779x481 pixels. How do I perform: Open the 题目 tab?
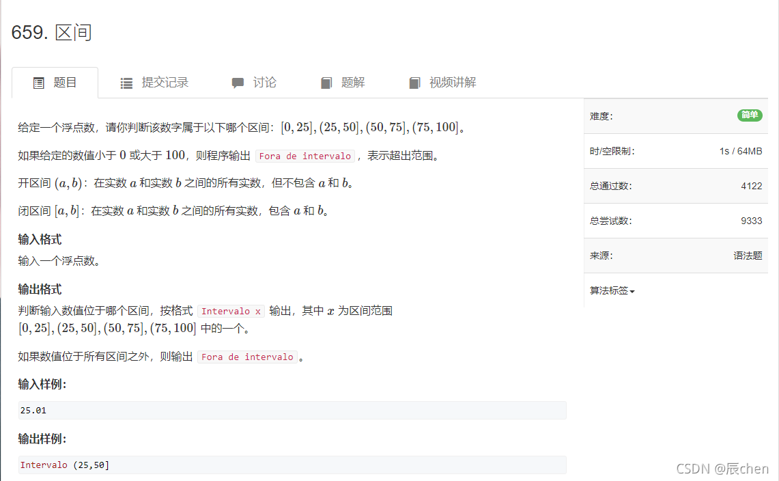55,83
